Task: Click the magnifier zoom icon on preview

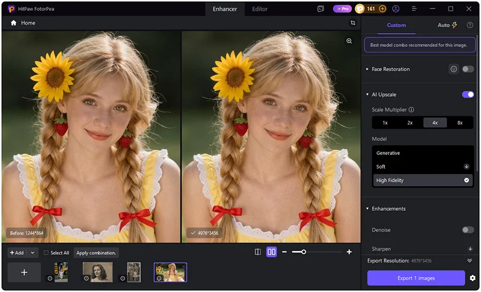Action: pyautogui.click(x=349, y=41)
